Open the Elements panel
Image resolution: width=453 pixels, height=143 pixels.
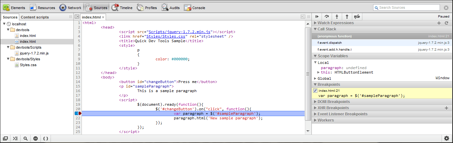tap(14, 7)
